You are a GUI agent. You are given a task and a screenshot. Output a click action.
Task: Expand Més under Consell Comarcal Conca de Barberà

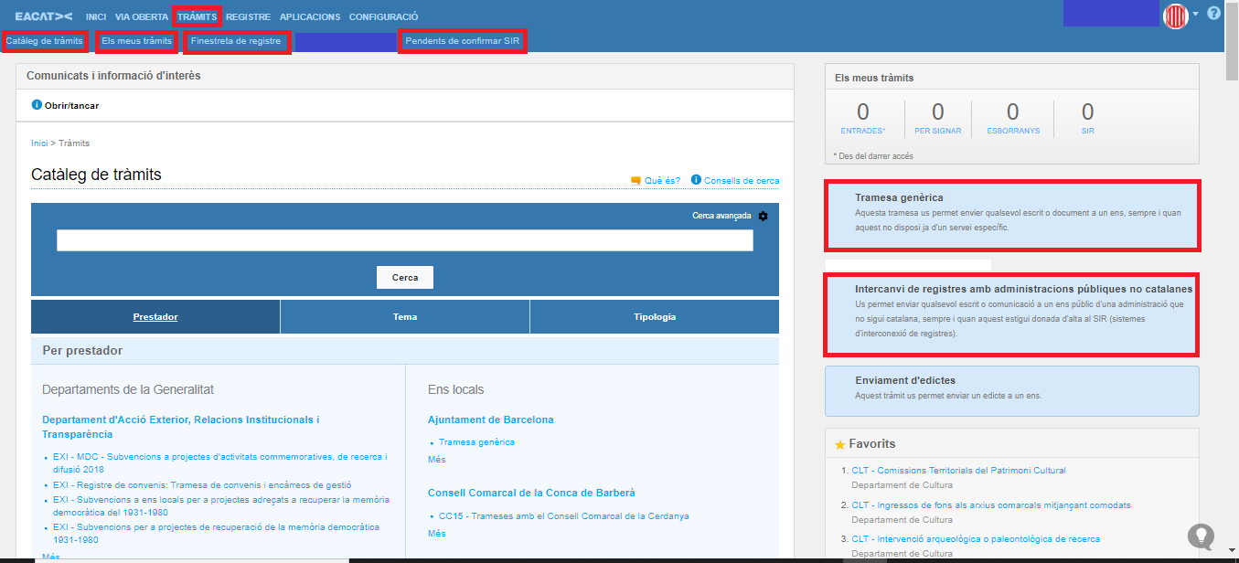click(x=436, y=533)
